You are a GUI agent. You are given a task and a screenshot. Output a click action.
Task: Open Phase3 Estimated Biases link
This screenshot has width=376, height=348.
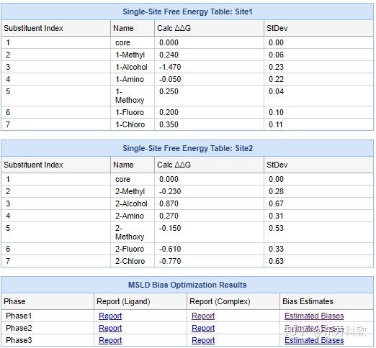pos(314,340)
